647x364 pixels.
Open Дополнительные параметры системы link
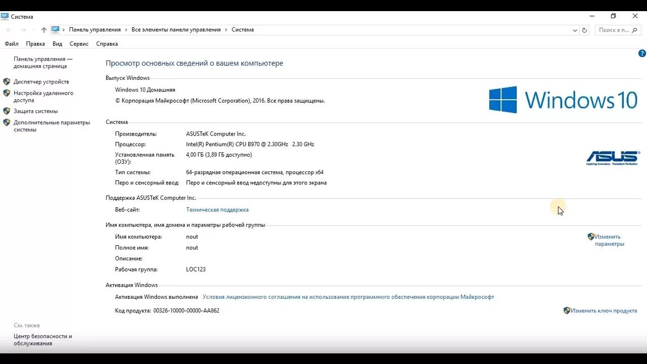click(52, 126)
